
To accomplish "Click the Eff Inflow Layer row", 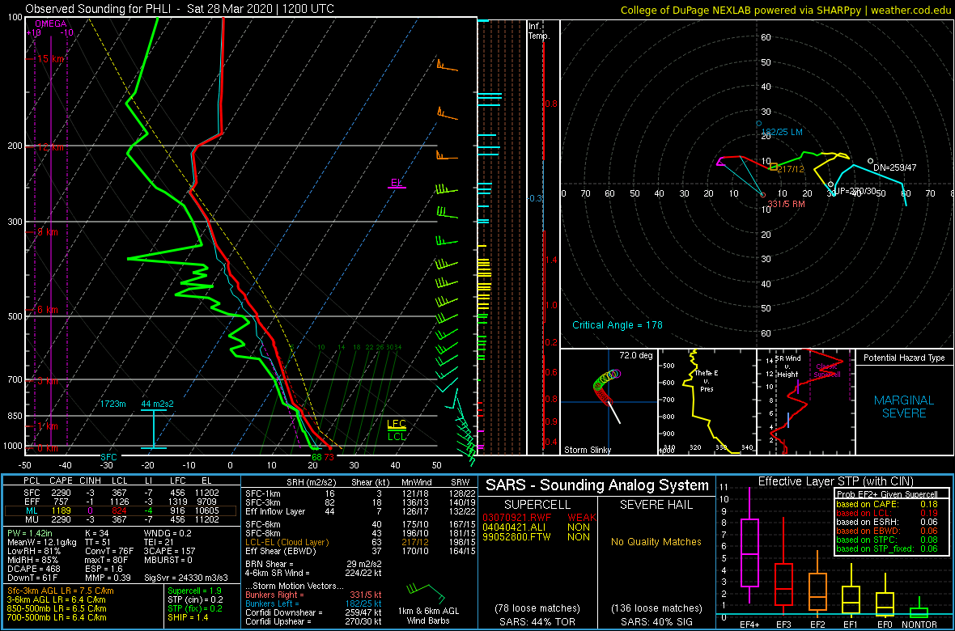I will [x=359, y=510].
